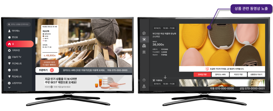
Task: Click the product search field
Action: [19, 24]
